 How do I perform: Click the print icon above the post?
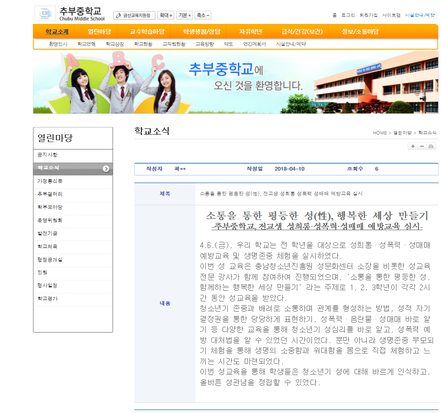click(x=431, y=146)
